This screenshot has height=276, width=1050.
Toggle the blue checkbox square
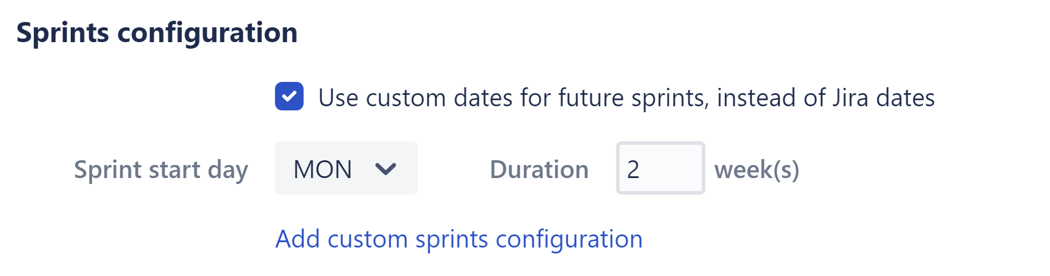289,97
